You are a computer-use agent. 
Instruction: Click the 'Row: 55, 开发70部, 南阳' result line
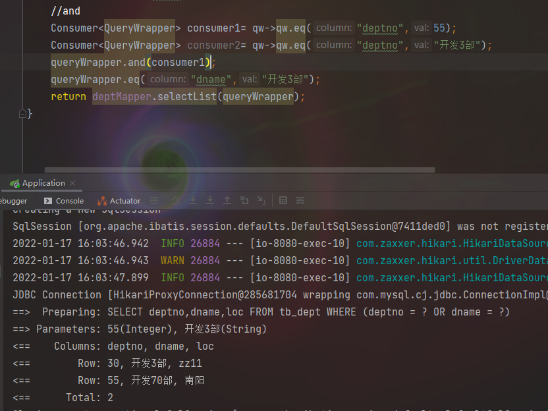click(x=109, y=380)
